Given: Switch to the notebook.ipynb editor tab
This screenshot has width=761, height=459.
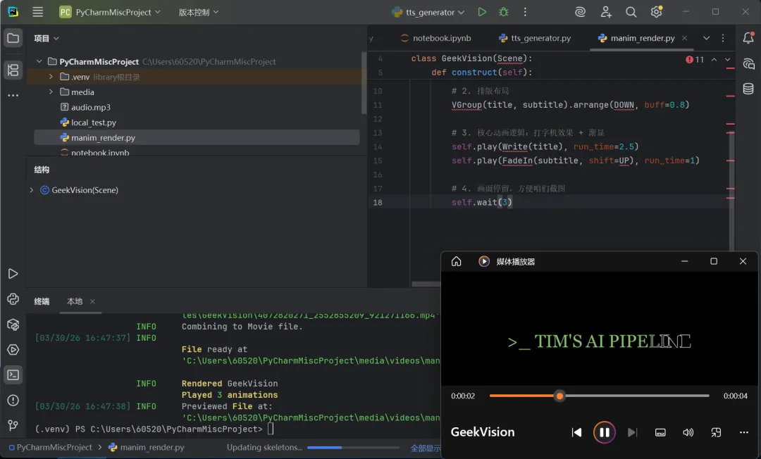Looking at the screenshot, I should click(435, 38).
